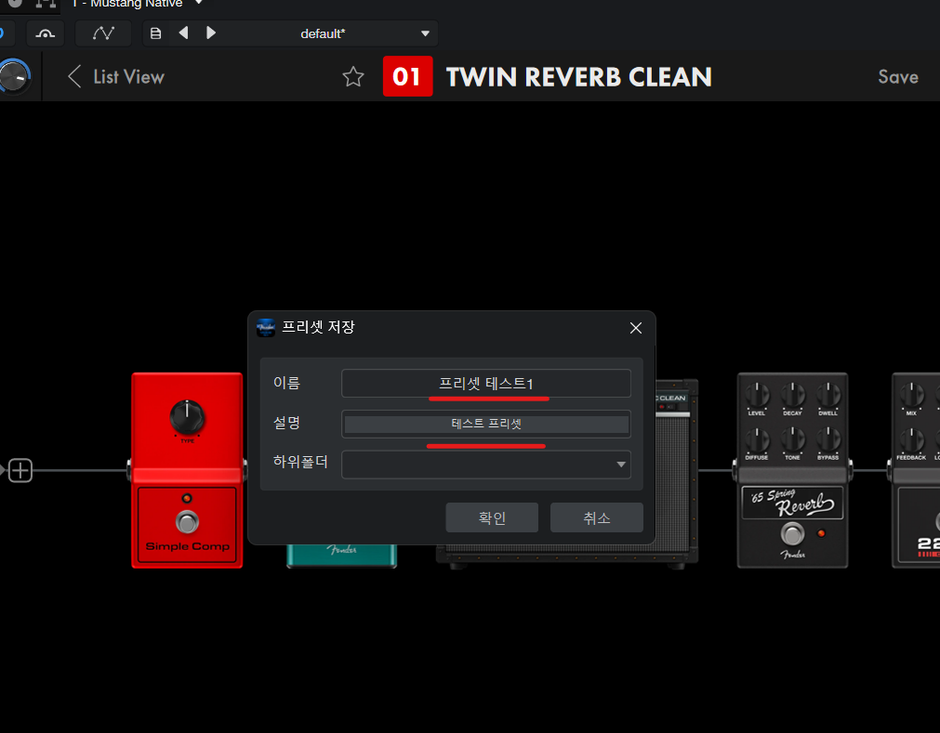
Task: Click the preset file icon
Action: pyautogui.click(x=155, y=33)
